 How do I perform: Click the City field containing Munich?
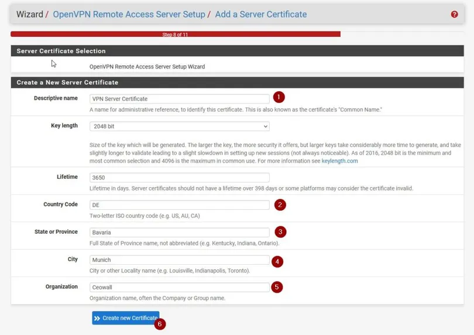[179, 260]
